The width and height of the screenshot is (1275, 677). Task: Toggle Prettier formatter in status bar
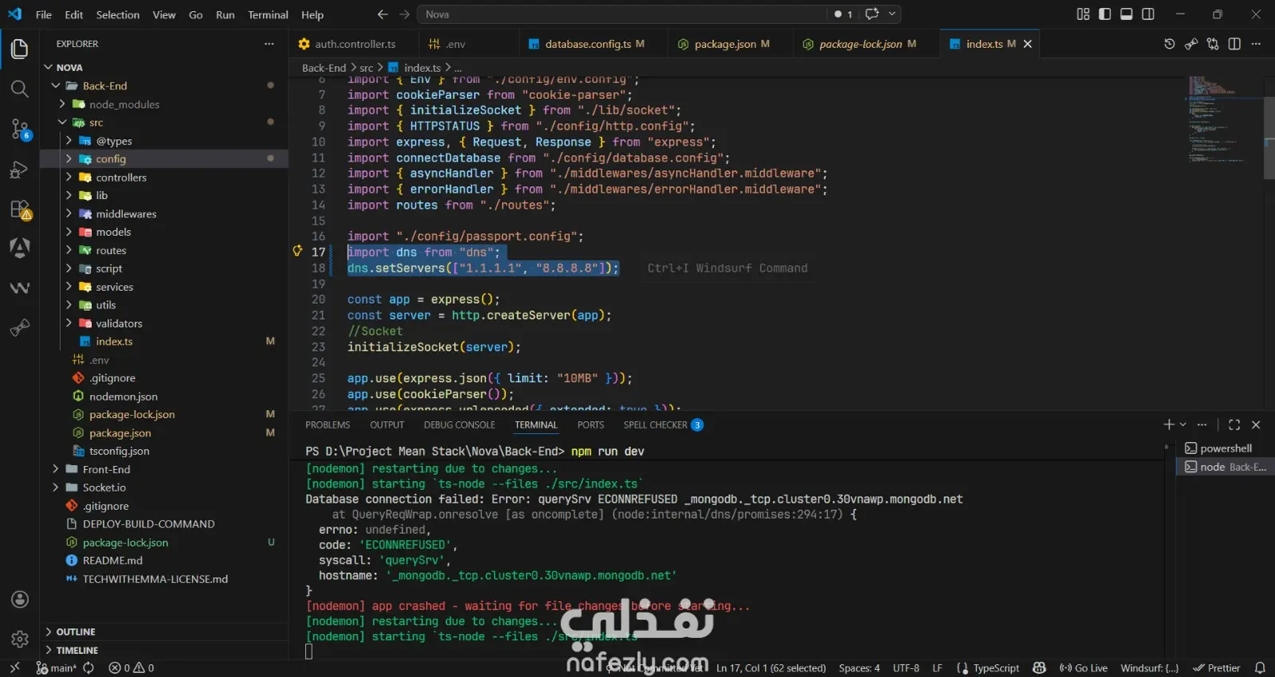click(x=1217, y=667)
